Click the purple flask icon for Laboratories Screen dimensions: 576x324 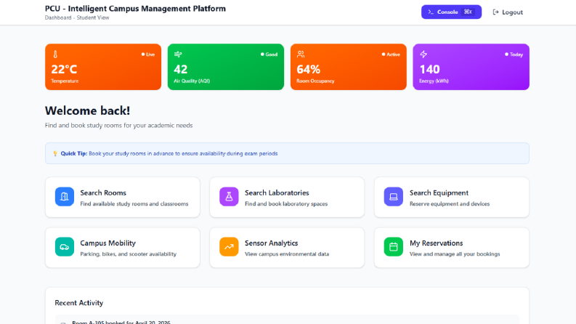tap(229, 197)
